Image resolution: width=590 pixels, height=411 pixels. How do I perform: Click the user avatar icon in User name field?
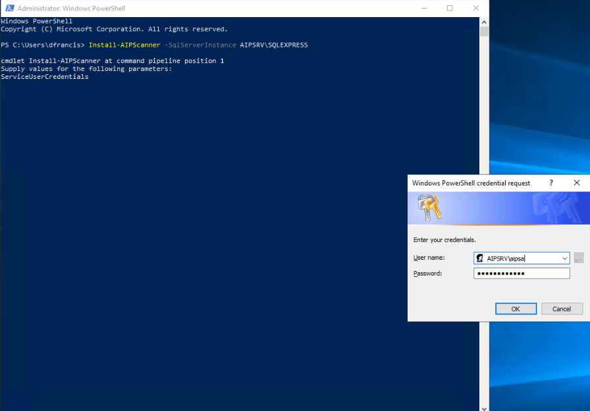coord(480,258)
